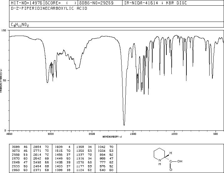The height and width of the screenshot is (173, 224).
Task: Select the 576 peak value in table
Action: pyautogui.click(x=102, y=166)
